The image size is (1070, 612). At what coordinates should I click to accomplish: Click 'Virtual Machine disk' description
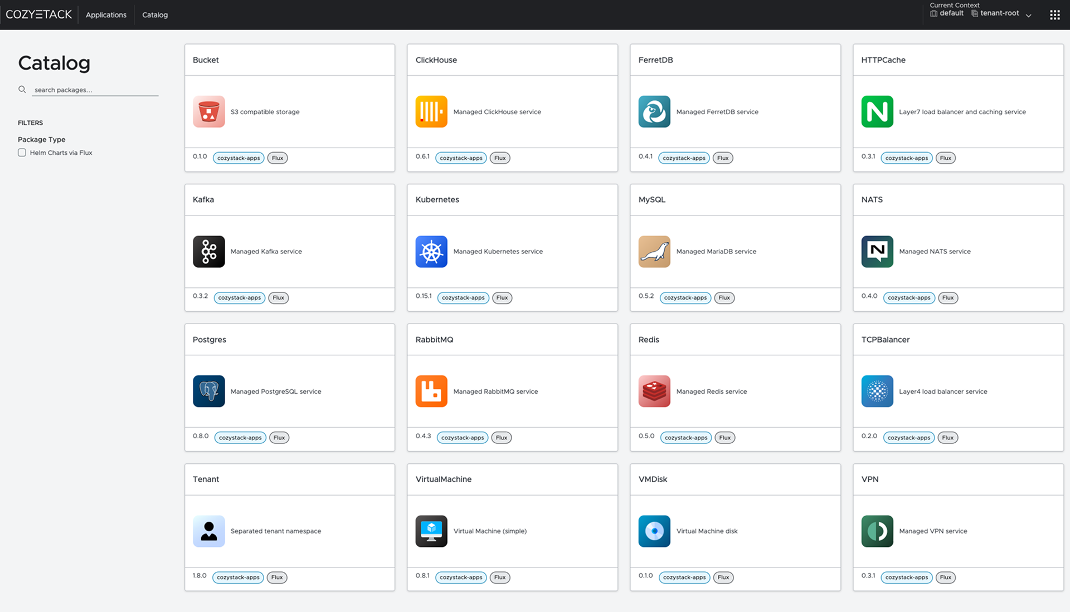[x=707, y=531]
